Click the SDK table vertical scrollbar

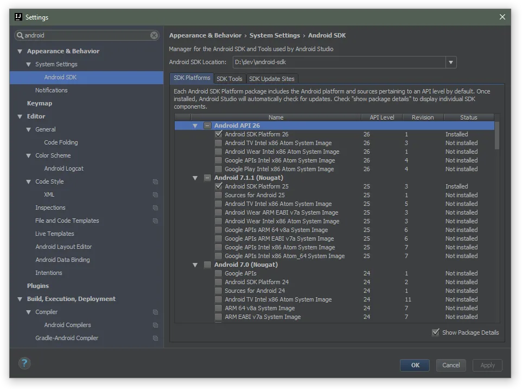point(497,136)
